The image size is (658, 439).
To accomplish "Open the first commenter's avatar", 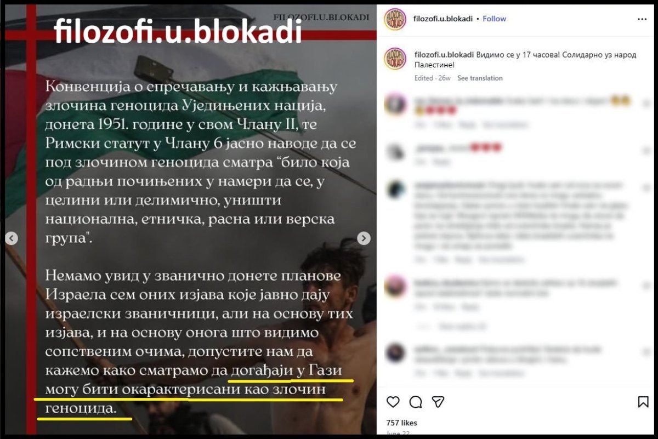I will tap(395, 104).
